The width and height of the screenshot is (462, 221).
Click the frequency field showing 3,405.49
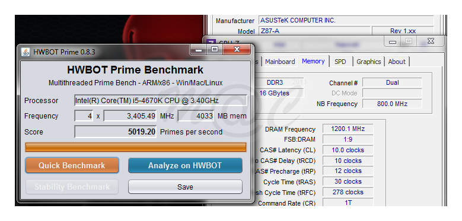point(130,116)
